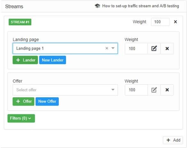
Task: Add another offer with + Offer
Action: click(x=23, y=101)
